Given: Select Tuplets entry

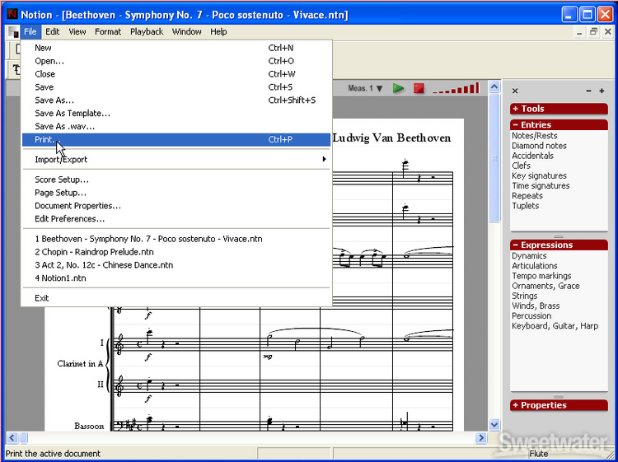Looking at the screenshot, I should tap(526, 206).
